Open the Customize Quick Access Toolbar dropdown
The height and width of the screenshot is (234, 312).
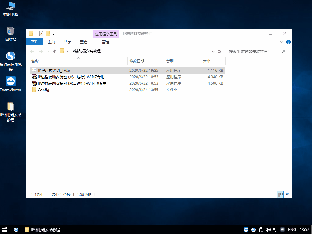pyautogui.click(x=53, y=34)
